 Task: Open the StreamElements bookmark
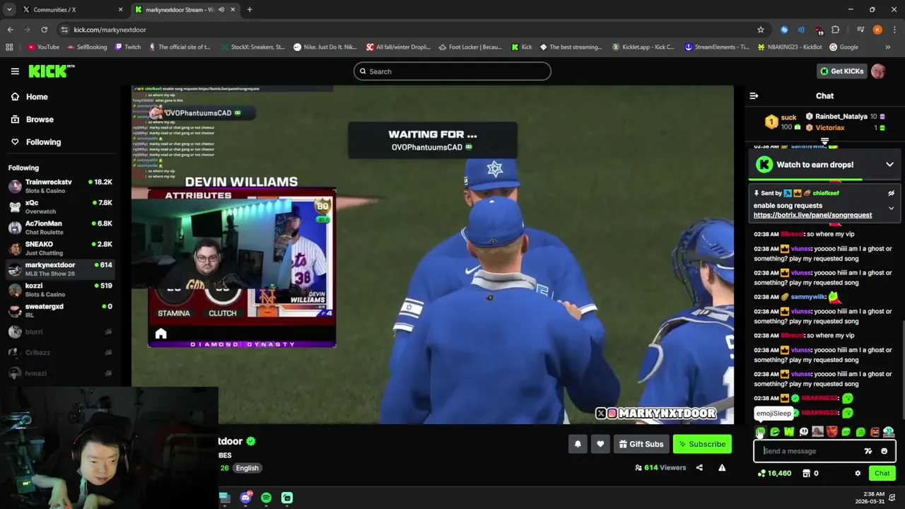(x=717, y=47)
